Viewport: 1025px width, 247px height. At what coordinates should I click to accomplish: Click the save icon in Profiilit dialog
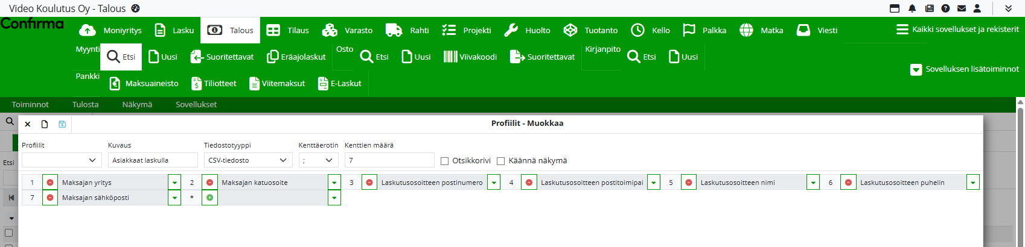click(62, 124)
